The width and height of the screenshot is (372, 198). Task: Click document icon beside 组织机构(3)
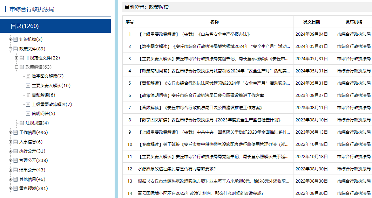[x=15, y=39]
